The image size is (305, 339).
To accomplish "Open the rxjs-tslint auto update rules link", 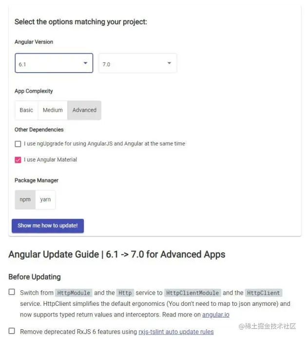I will 176,332.
